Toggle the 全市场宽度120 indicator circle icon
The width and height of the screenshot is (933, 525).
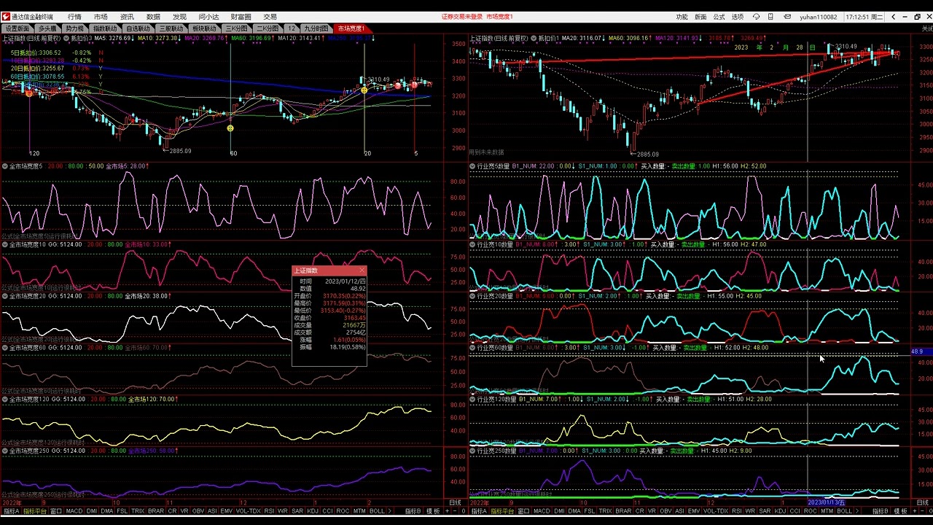point(5,399)
